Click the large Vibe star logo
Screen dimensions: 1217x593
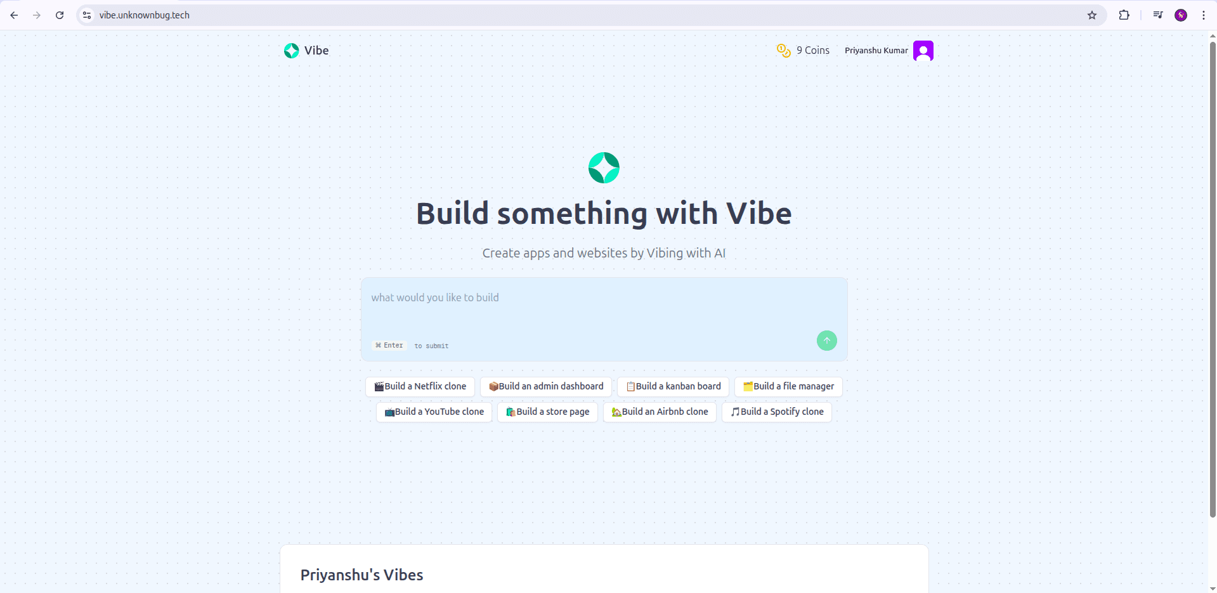coord(604,168)
